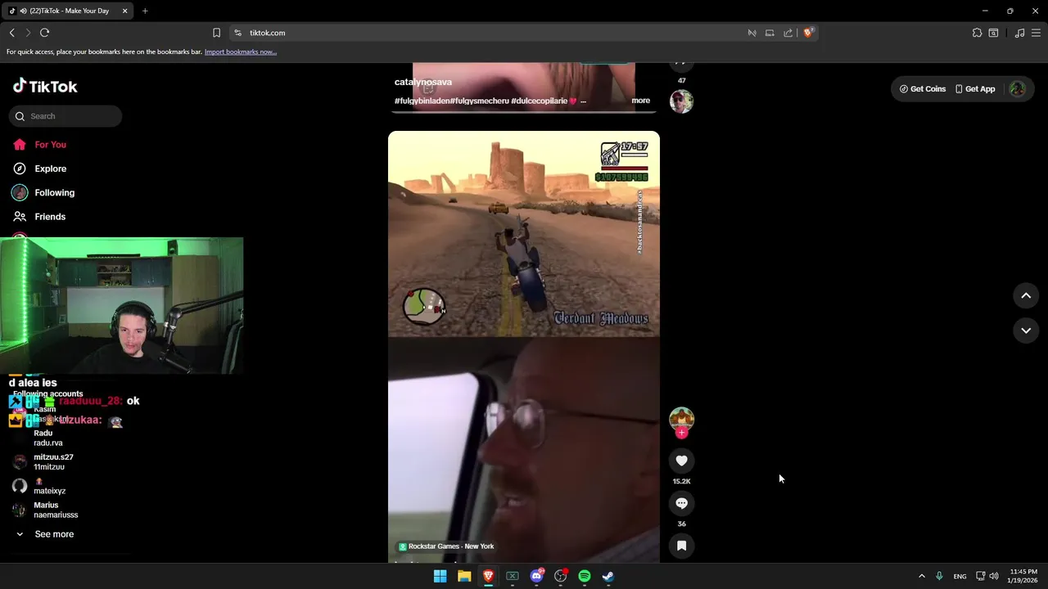
Task: Pause the GTA San Andreas video
Action: [524, 347]
